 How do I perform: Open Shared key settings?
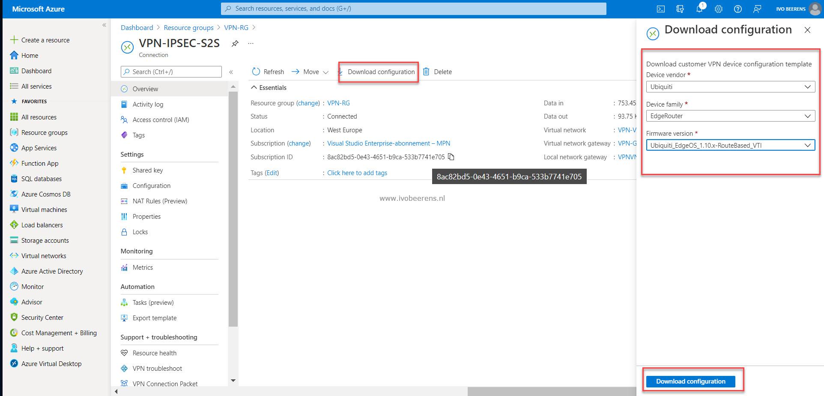coord(148,170)
